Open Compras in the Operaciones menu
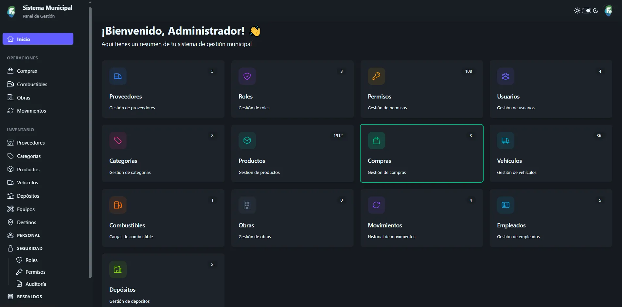Image resolution: width=622 pixels, height=307 pixels. pos(38,71)
